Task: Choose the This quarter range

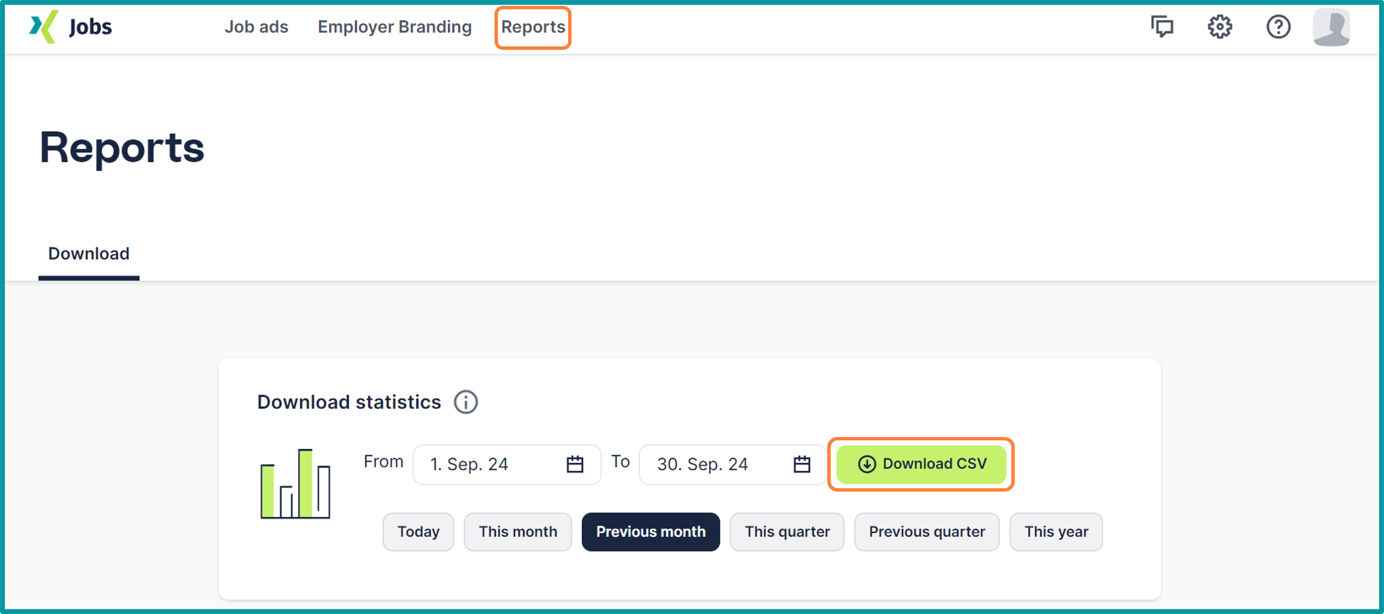Action: (x=787, y=532)
